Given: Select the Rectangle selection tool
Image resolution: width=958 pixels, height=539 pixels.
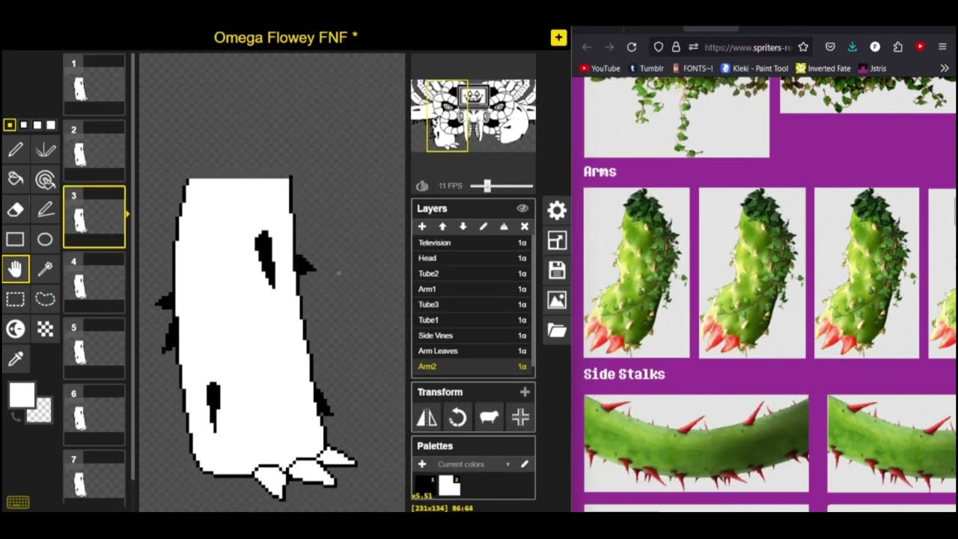Looking at the screenshot, I should (16, 299).
